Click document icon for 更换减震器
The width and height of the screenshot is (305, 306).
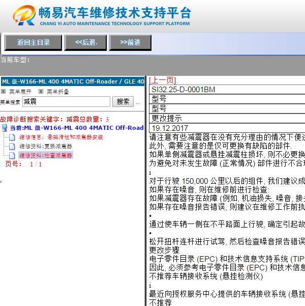[12, 146]
